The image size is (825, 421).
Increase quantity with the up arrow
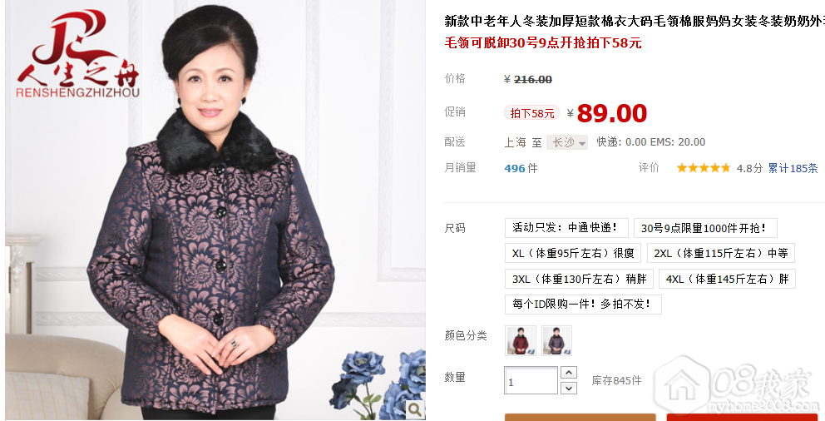pyautogui.click(x=569, y=373)
